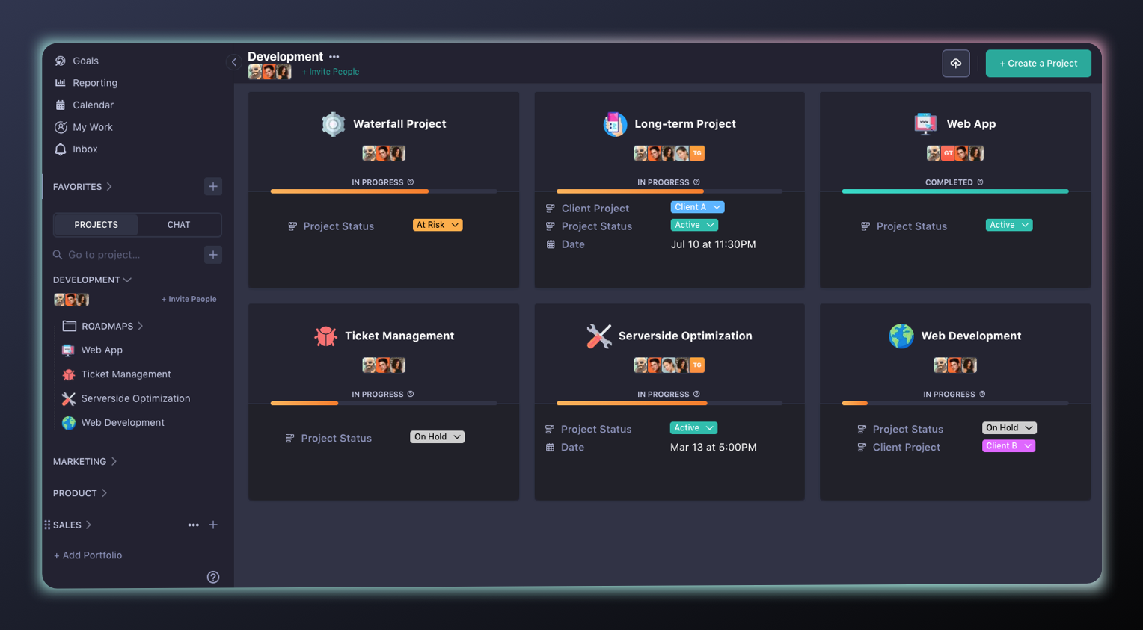Open the My Work icon
Viewport: 1143px width, 630px height.
click(x=61, y=127)
